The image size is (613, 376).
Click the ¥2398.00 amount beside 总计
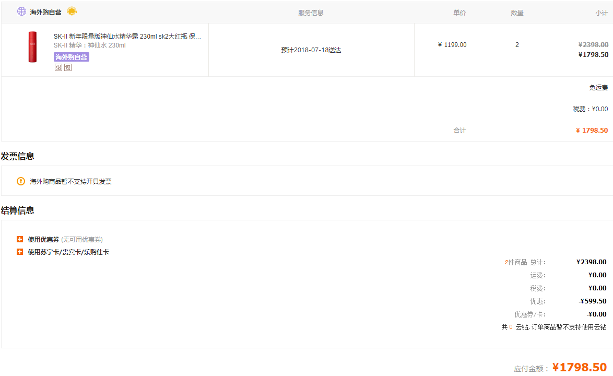pyautogui.click(x=592, y=262)
